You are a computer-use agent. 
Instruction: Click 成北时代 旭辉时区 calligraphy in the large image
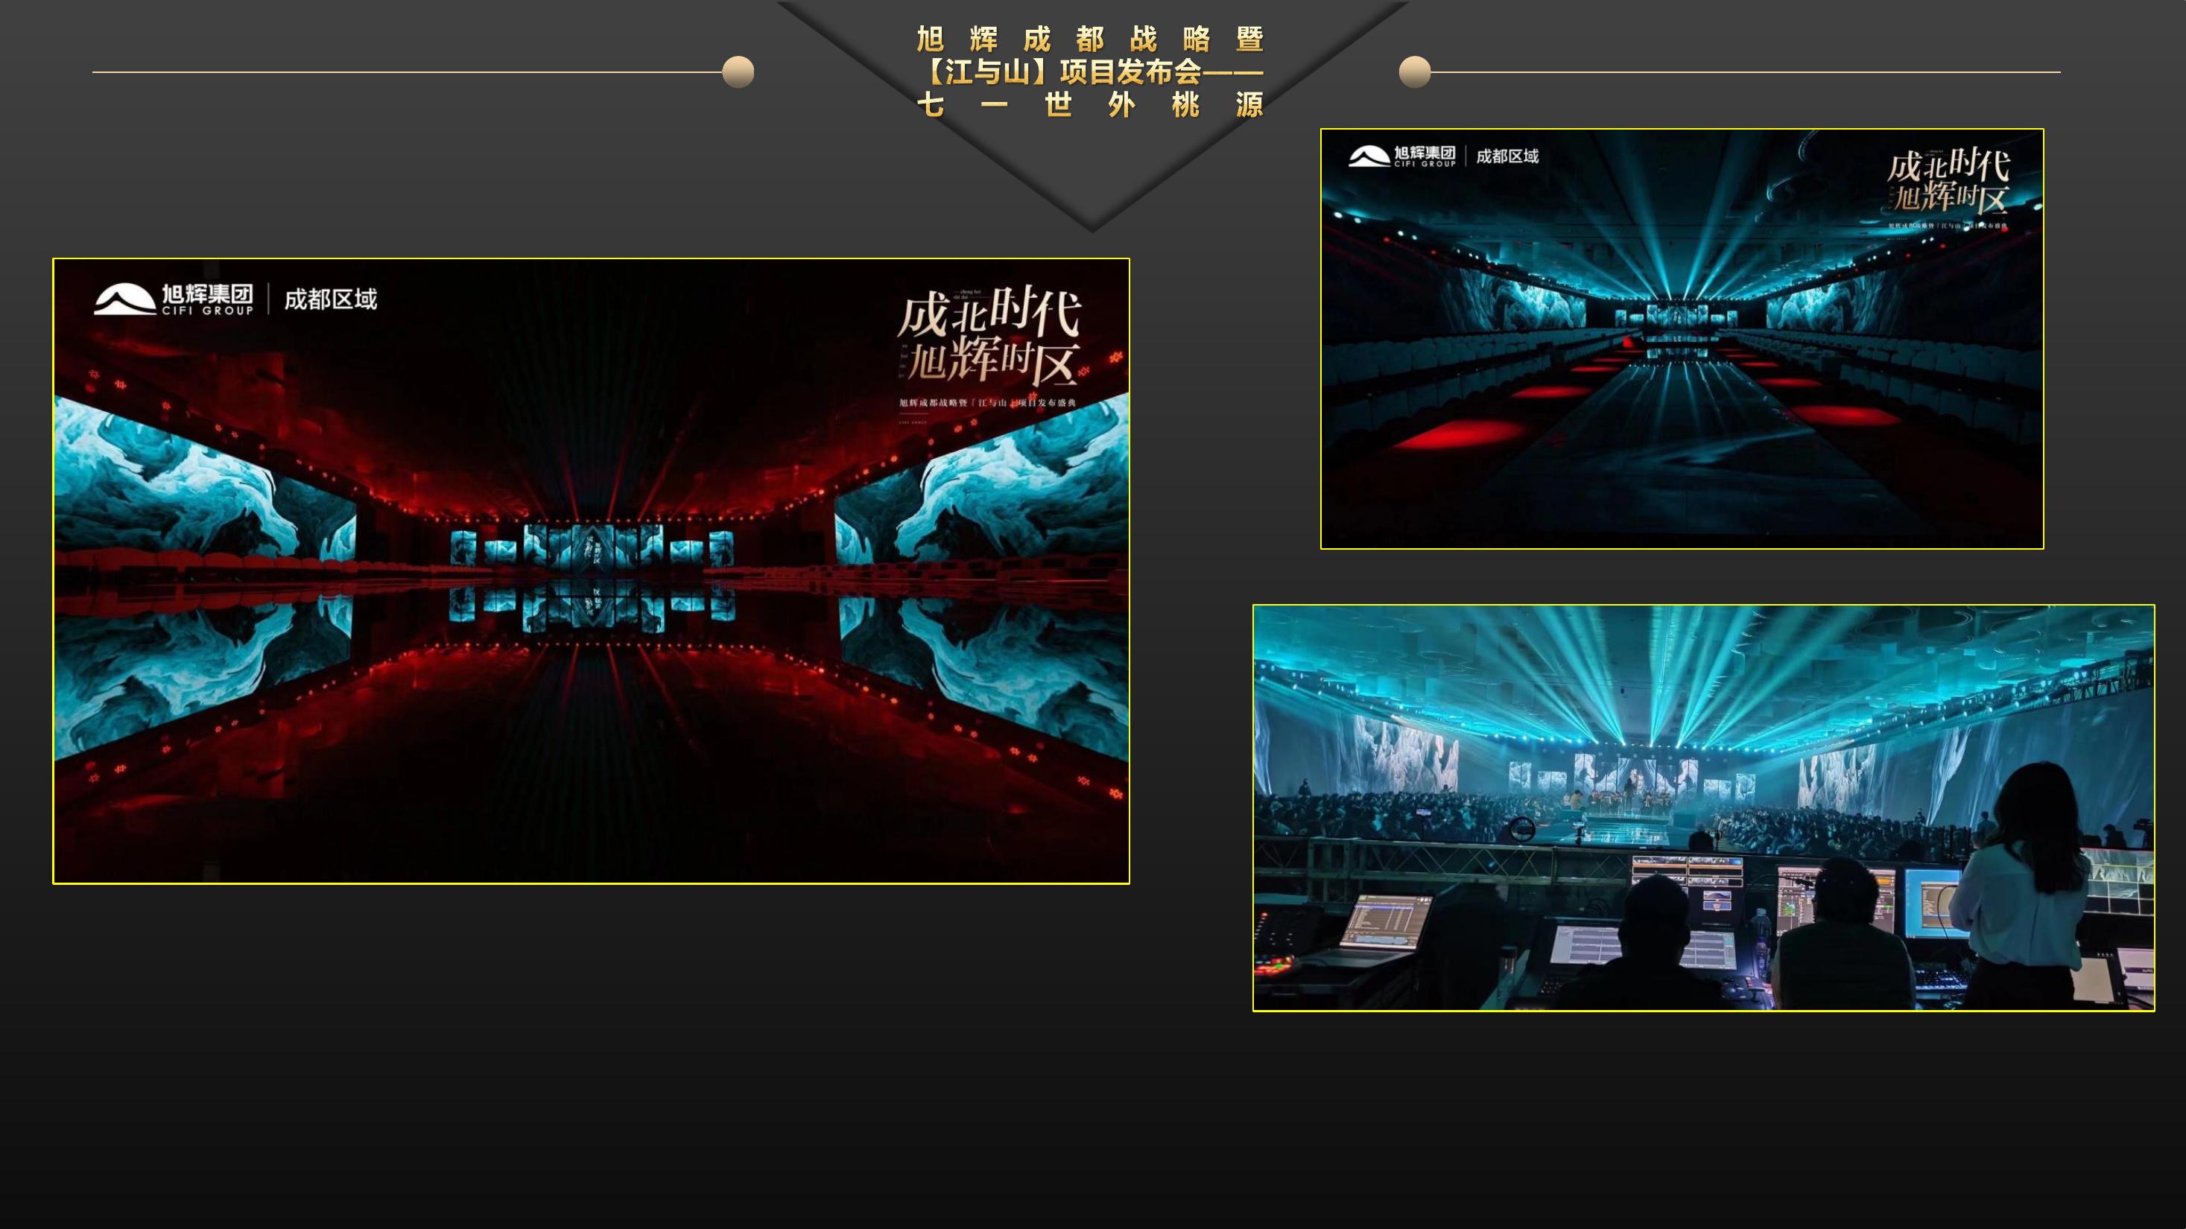[x=990, y=336]
